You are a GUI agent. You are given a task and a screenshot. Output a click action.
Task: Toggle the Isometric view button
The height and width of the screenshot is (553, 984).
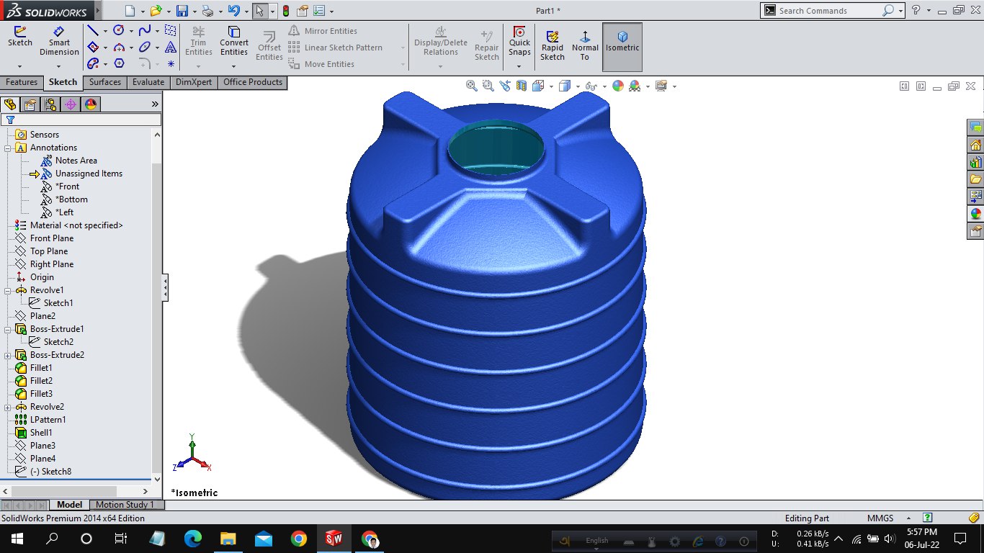point(622,46)
